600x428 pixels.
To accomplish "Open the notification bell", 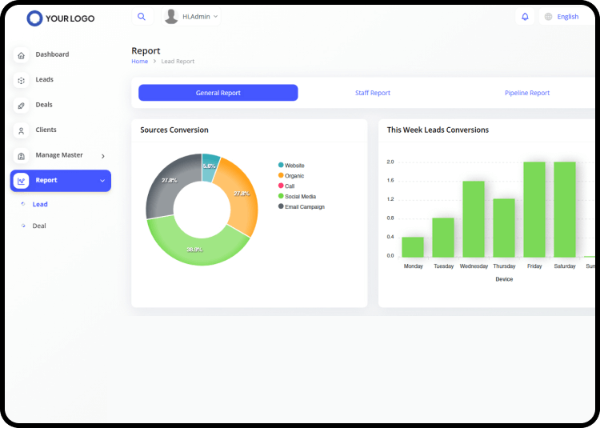I will click(525, 16).
